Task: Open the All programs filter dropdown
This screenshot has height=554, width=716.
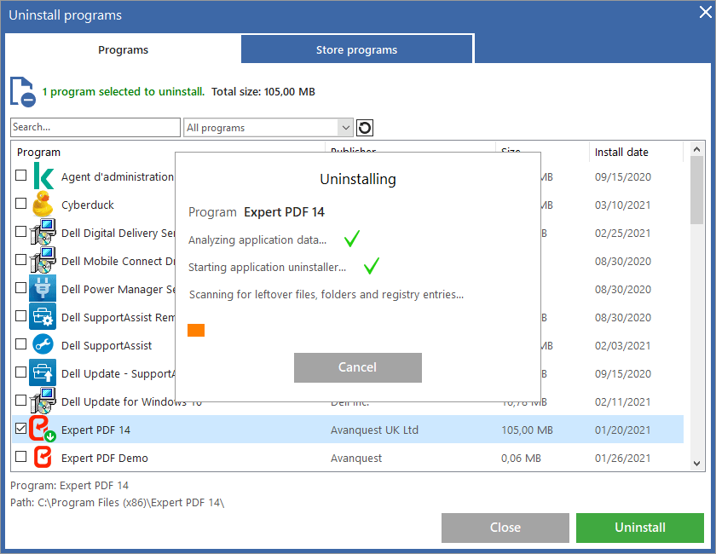Action: 268,128
